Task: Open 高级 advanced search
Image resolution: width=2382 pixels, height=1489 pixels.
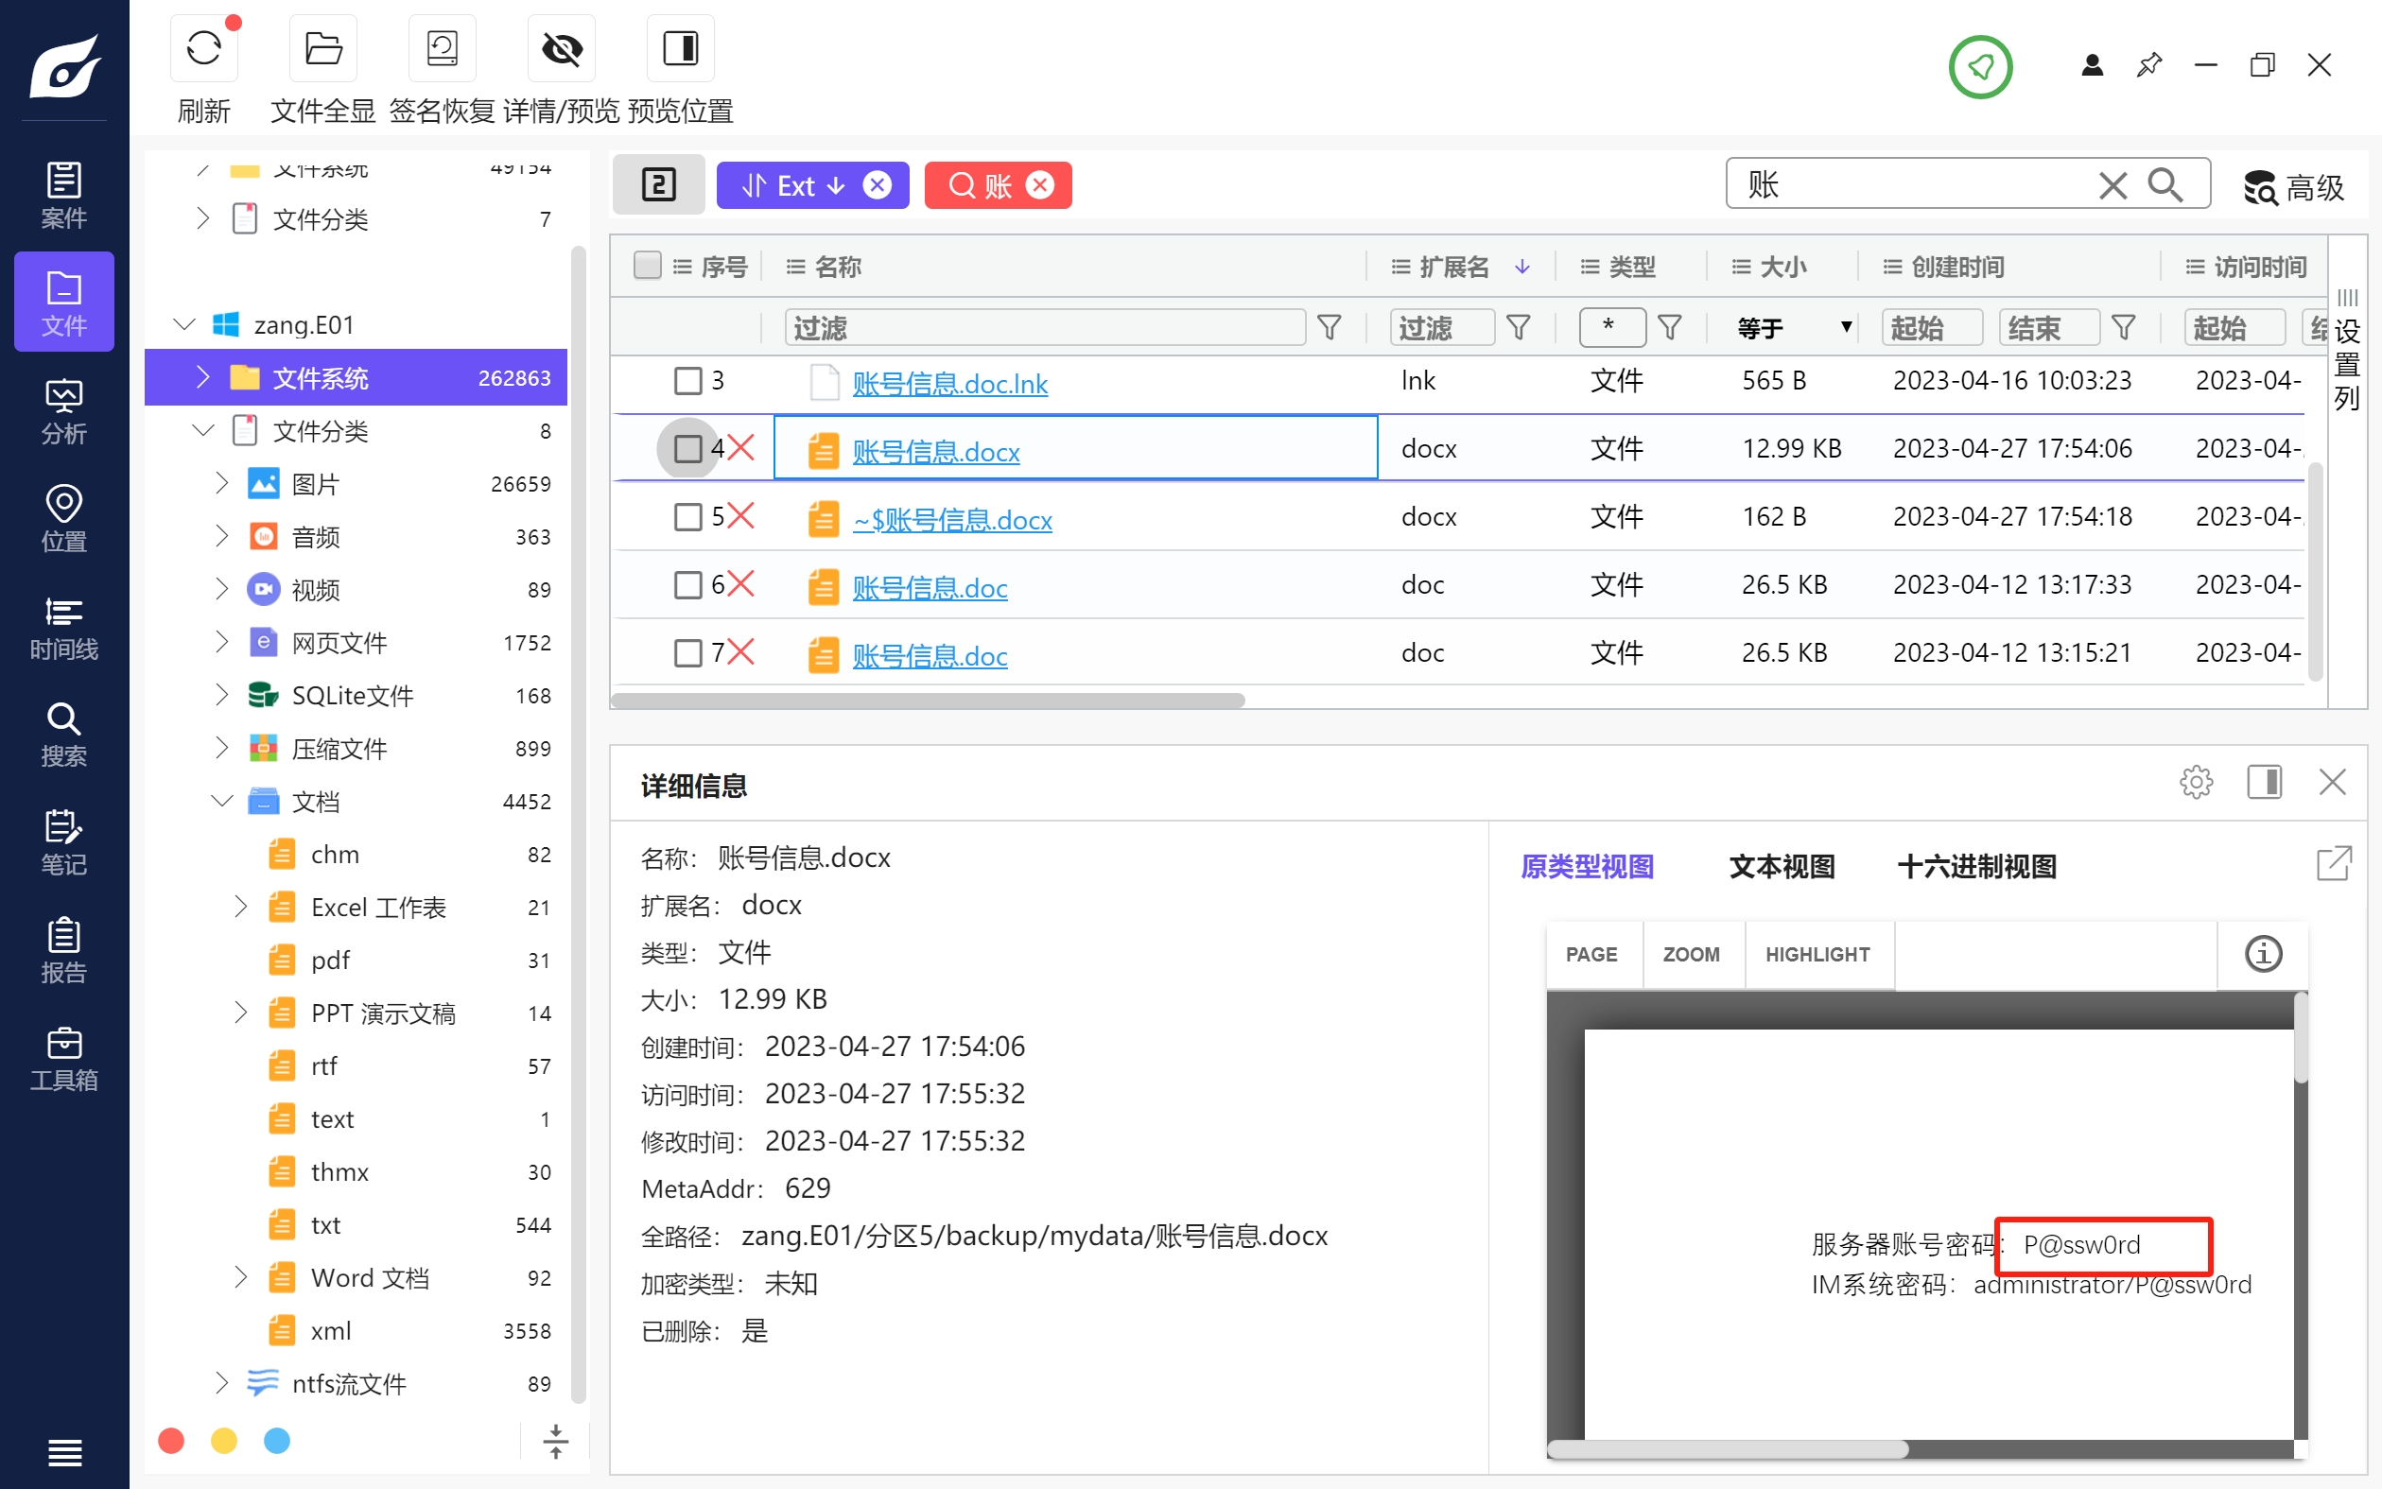Action: click(x=2295, y=186)
